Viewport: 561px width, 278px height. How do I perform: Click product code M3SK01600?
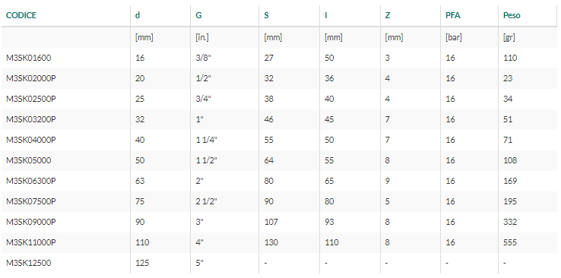click(x=29, y=58)
